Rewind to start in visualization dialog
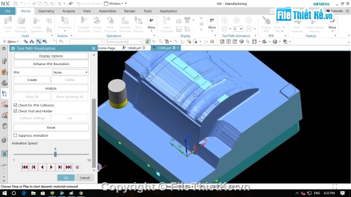351x197 pixels. pyautogui.click(x=25, y=167)
